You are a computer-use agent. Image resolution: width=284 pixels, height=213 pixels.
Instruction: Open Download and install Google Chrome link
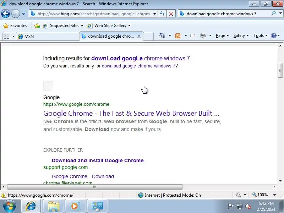[98, 160]
